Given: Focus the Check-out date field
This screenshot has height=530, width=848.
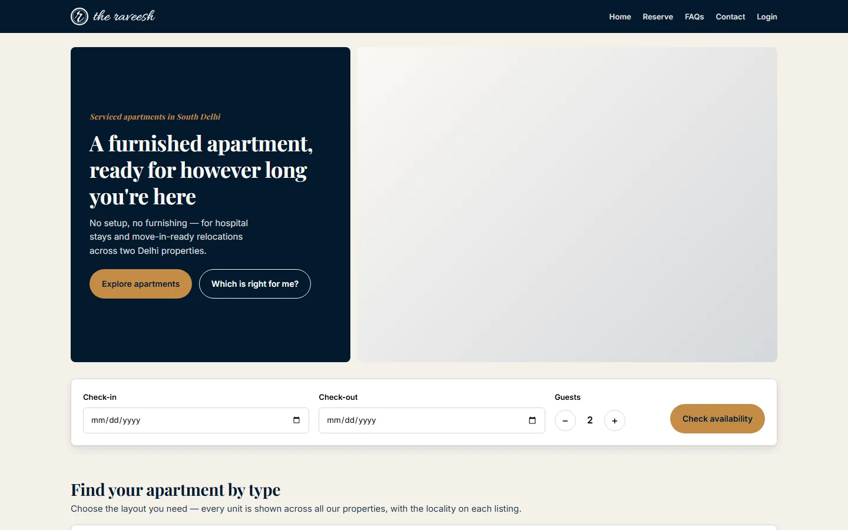Looking at the screenshot, I should coord(432,420).
